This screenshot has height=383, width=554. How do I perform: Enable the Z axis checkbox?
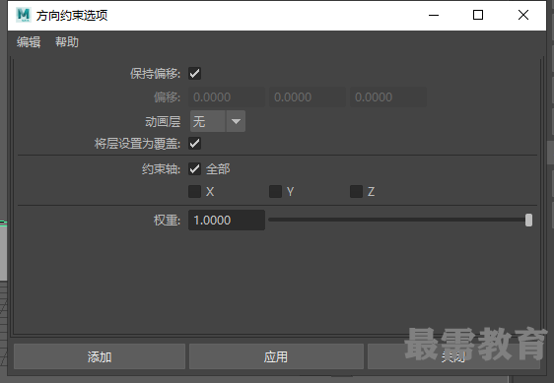pos(356,192)
